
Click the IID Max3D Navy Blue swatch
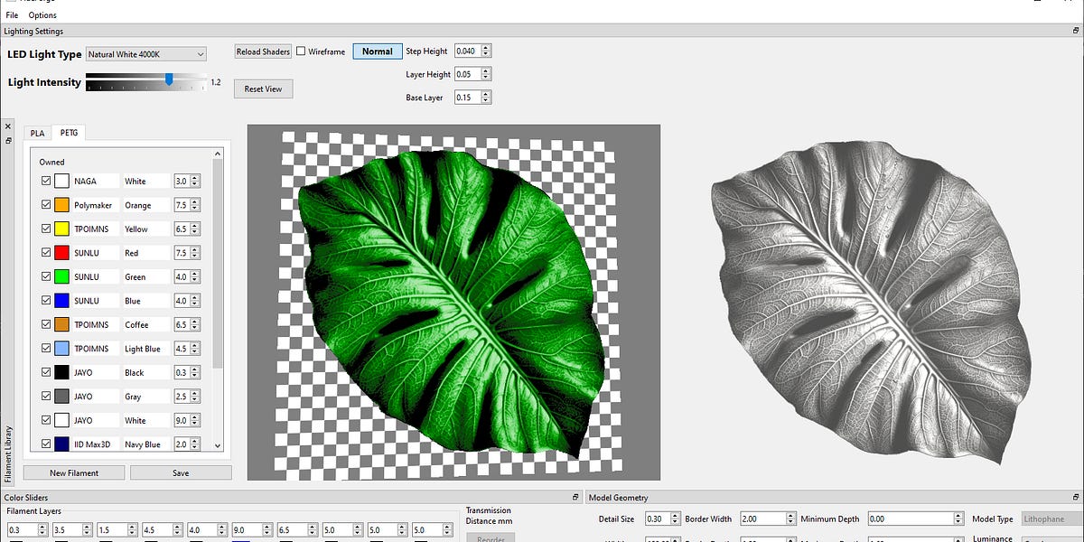click(62, 444)
